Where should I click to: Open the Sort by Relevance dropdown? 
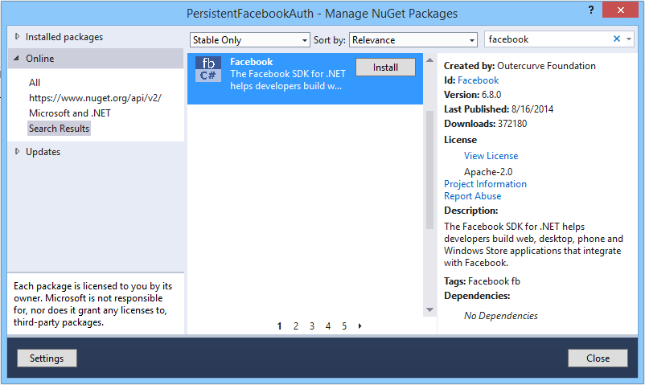413,40
